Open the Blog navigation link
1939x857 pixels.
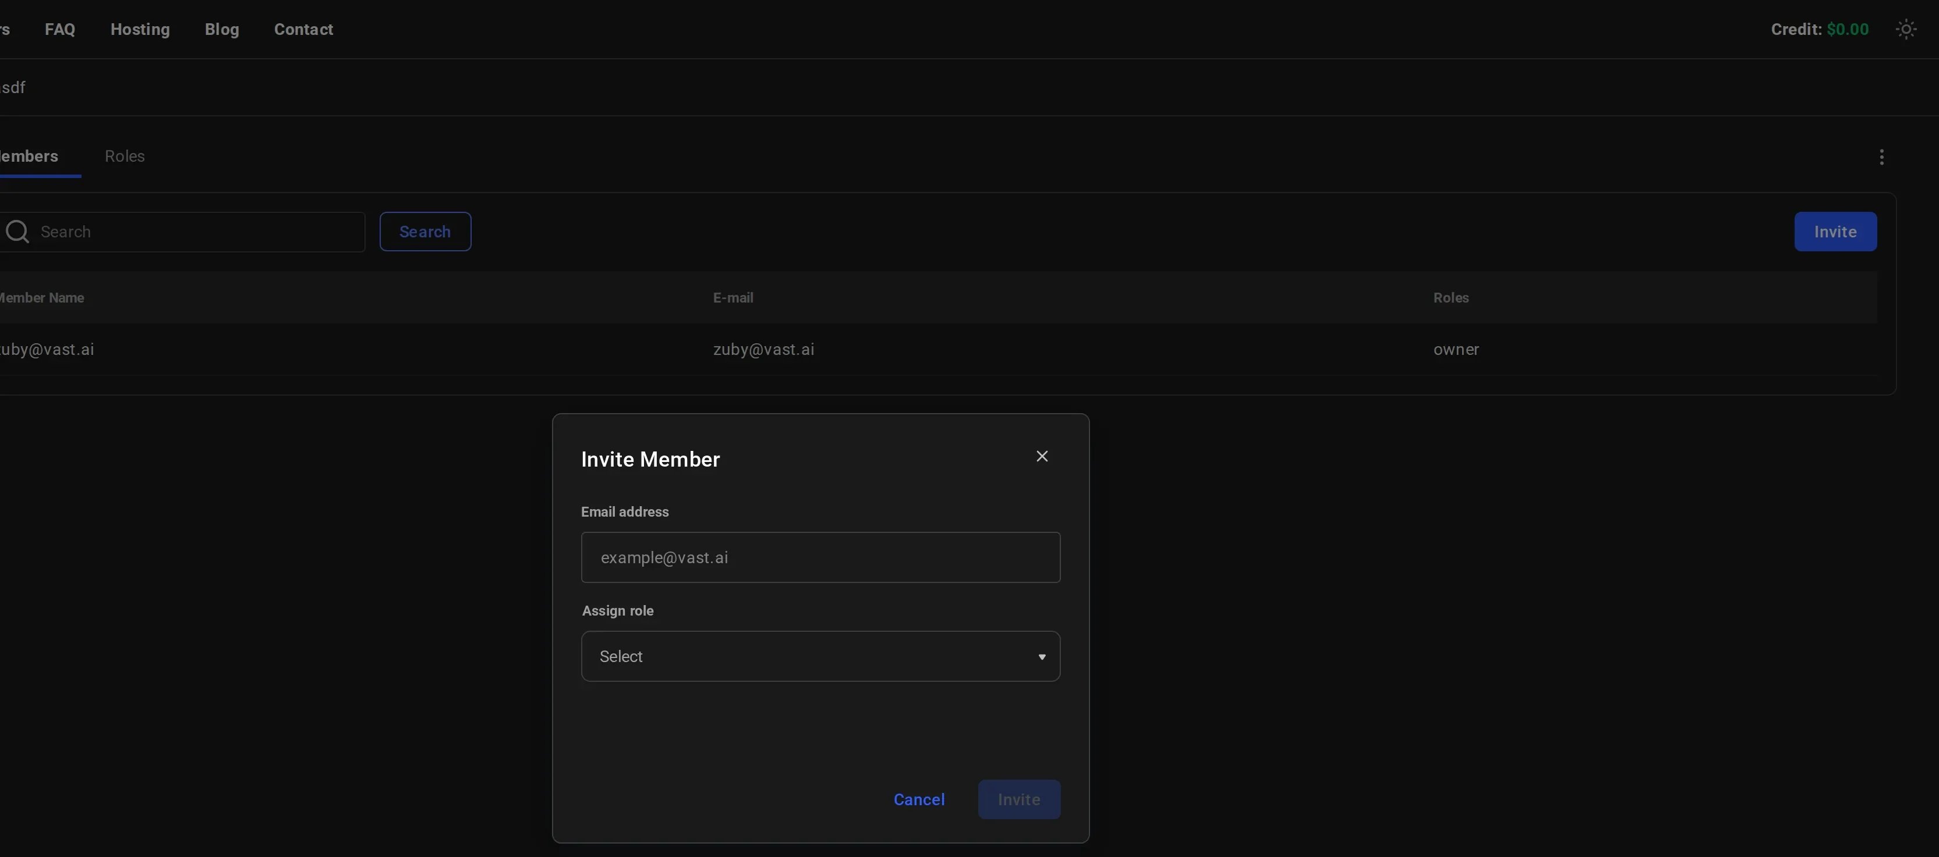[222, 29]
